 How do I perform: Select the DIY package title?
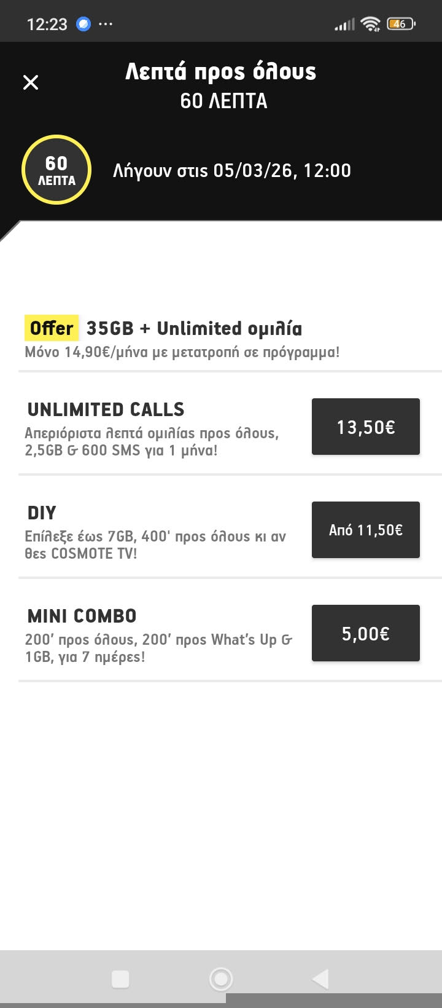coord(42,513)
